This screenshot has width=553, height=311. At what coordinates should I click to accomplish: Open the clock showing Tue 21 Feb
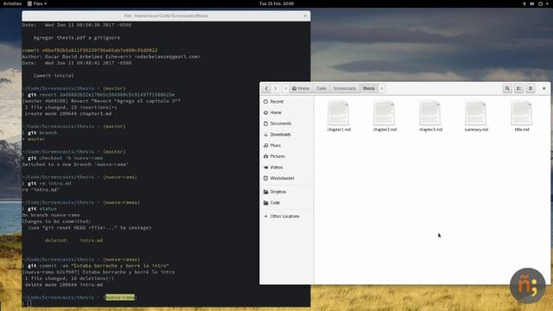276,3
